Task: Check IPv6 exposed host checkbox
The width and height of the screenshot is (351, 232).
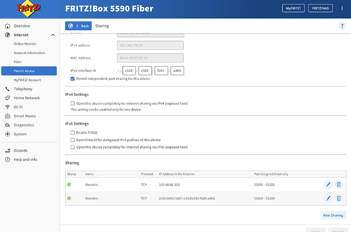Action: click(73, 147)
